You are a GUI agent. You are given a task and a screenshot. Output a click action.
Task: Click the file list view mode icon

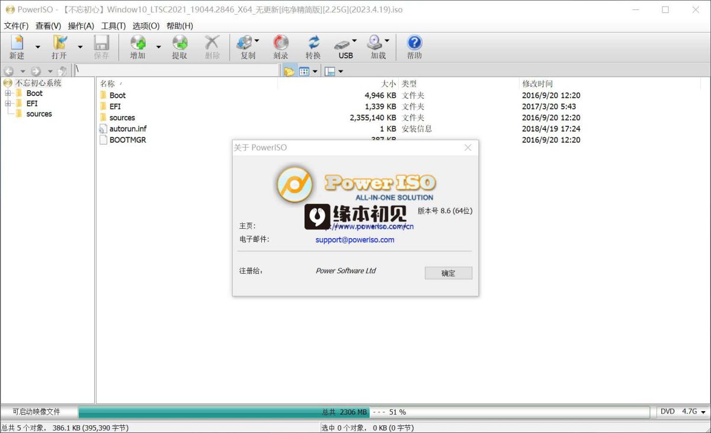pos(304,71)
